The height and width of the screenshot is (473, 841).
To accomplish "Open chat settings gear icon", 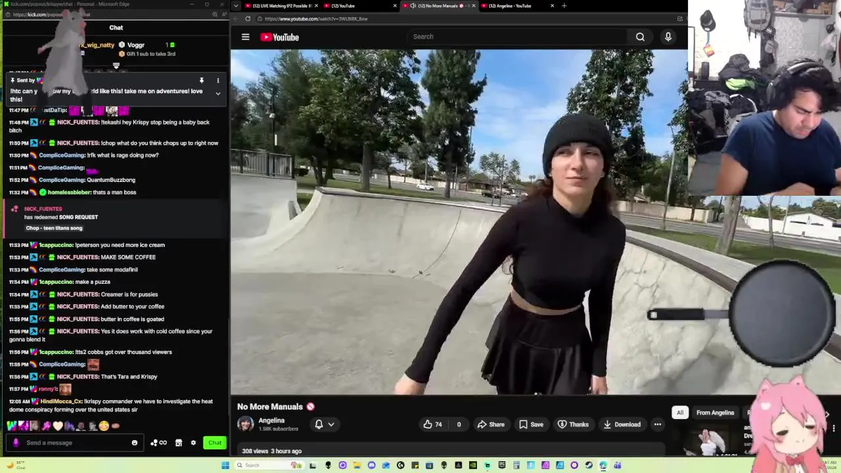I will pyautogui.click(x=193, y=443).
